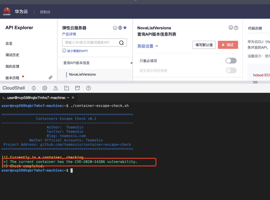
Task: Click the globe icon next to 弹性云服务器
Action: pos(120,28)
